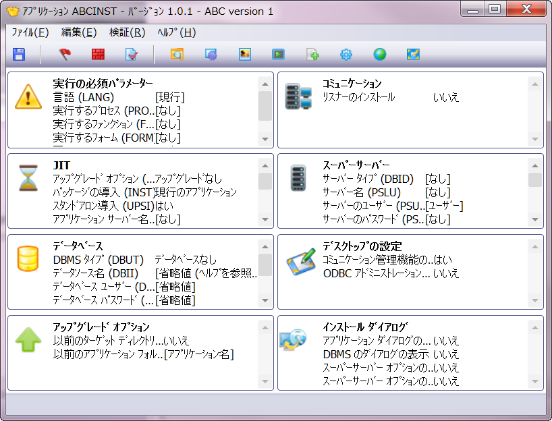Select the パッケージの導入 (INST) row
The width and height of the screenshot is (552, 421).
(x=144, y=192)
